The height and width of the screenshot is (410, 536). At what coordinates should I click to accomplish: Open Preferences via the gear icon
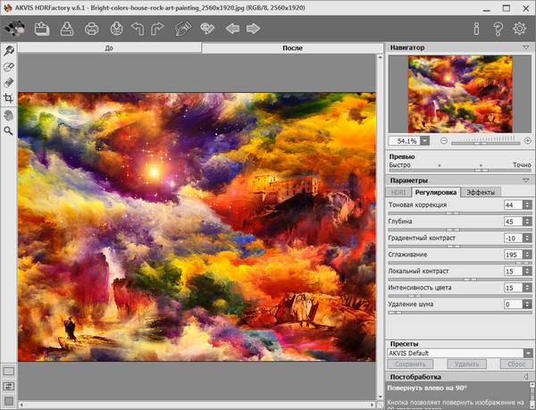tap(520, 29)
